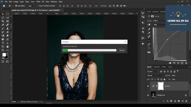The height and width of the screenshot is (107, 191).
Task: Open the Layers panel menu
Action: point(190,67)
